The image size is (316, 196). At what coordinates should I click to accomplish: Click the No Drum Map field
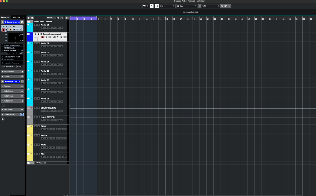coord(12,59)
